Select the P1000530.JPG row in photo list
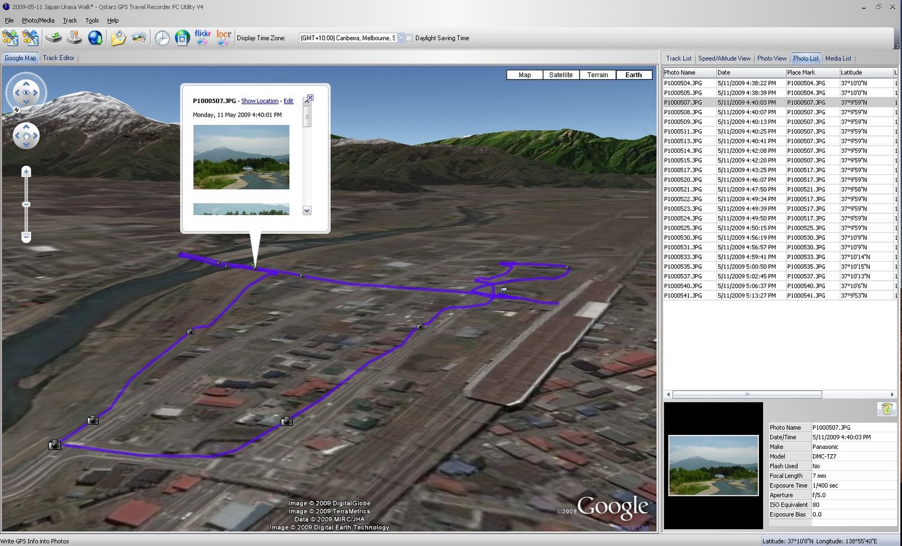This screenshot has height=546, width=902. click(x=779, y=237)
